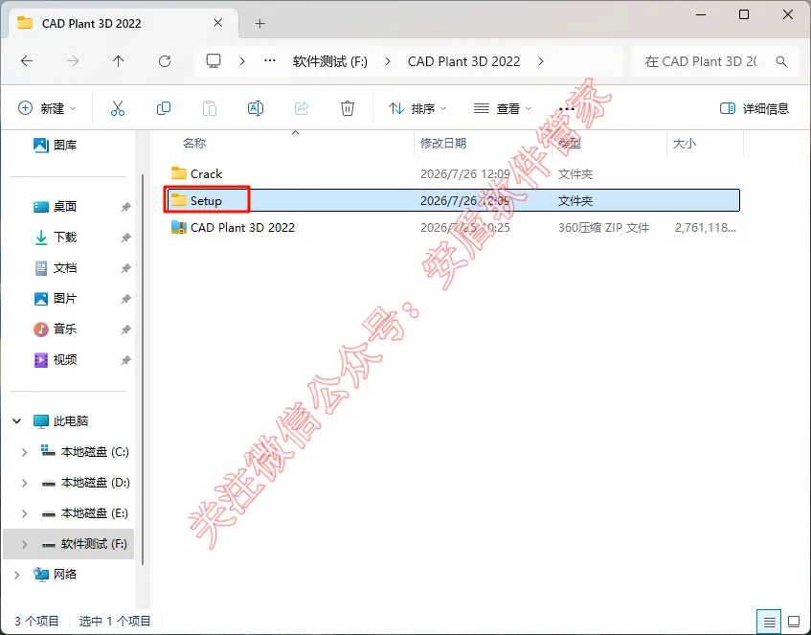
Task: Unpin 音乐 using its pin icon
Action: coord(125,329)
